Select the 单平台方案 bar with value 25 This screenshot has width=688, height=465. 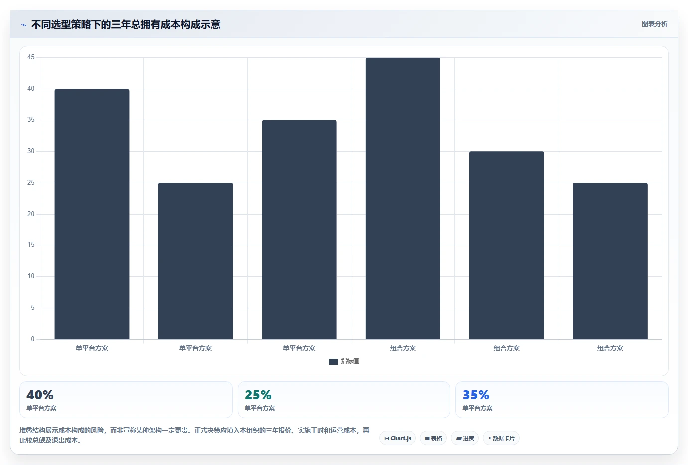[x=195, y=261]
